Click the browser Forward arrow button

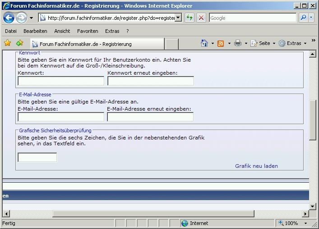tap(21, 18)
